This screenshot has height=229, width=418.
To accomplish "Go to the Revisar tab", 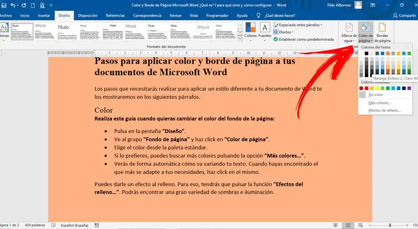I will pos(175,16).
